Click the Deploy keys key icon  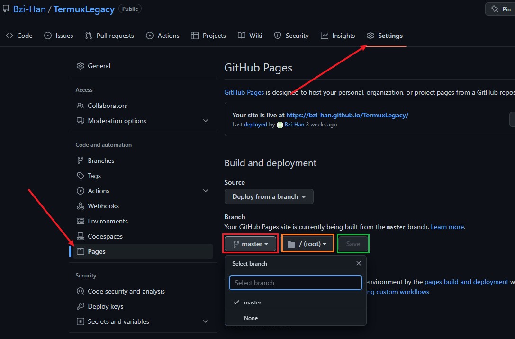pos(81,306)
